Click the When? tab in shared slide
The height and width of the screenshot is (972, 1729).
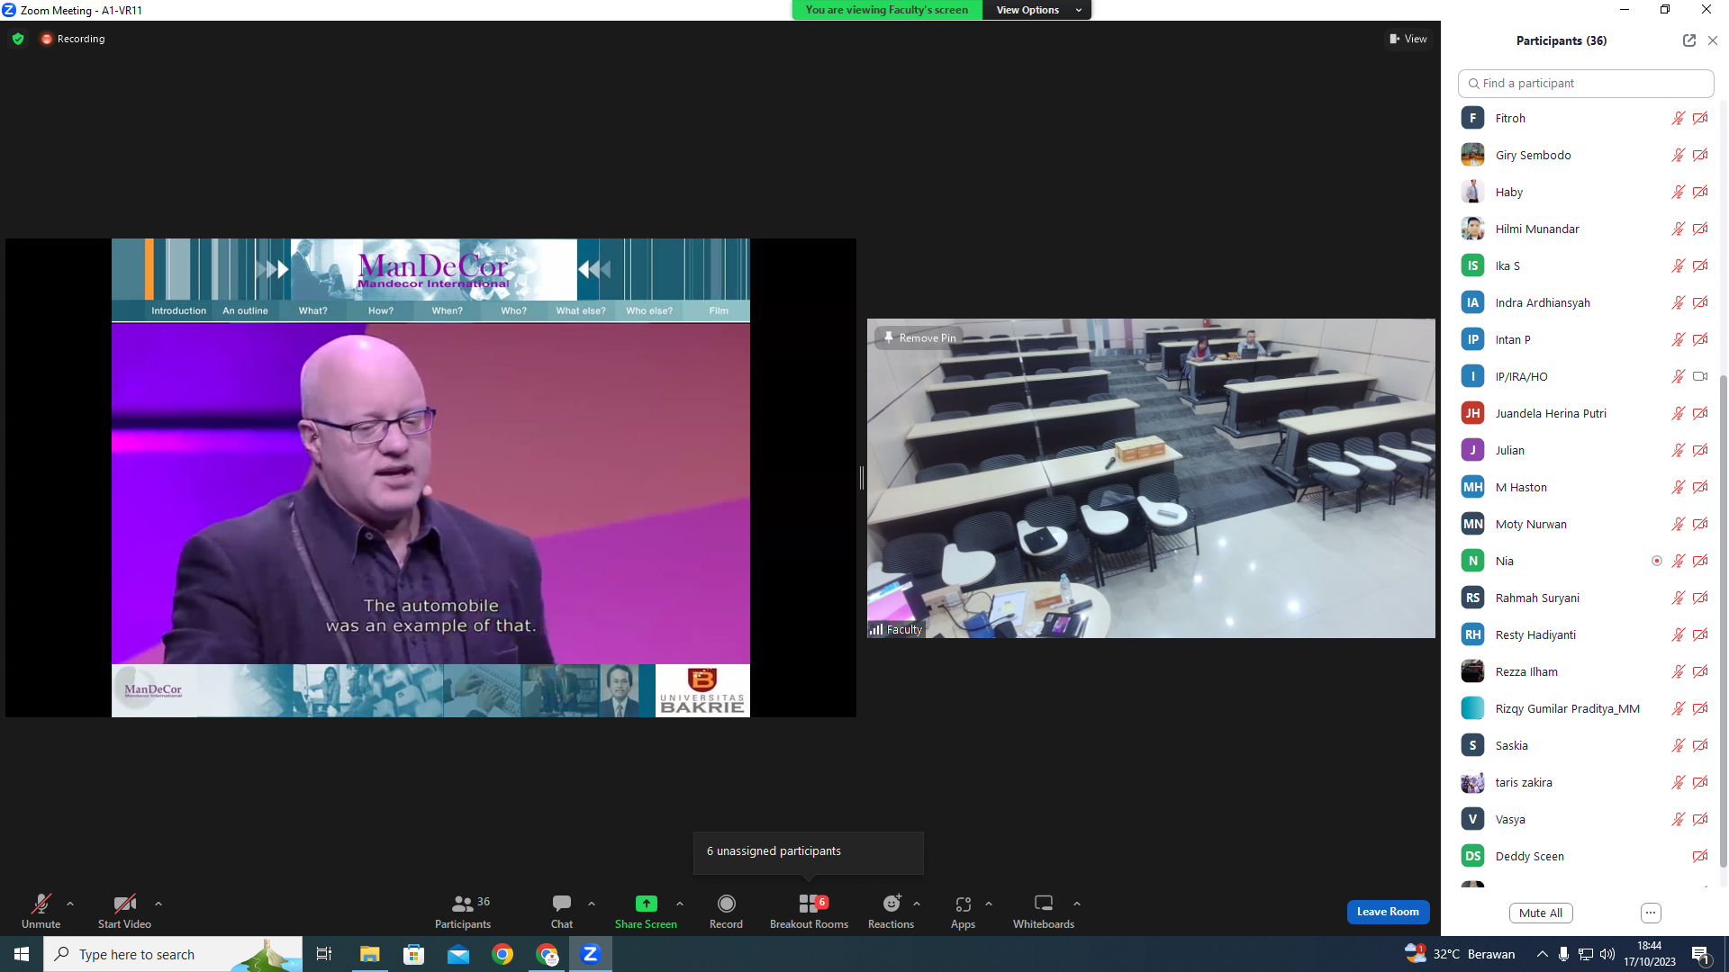[448, 310]
